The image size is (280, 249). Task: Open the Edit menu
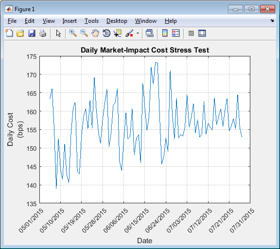[x=30, y=21]
